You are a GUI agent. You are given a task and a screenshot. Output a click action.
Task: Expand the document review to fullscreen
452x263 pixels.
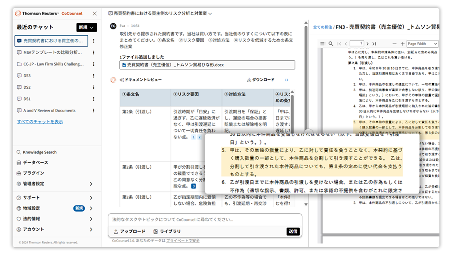287,80
